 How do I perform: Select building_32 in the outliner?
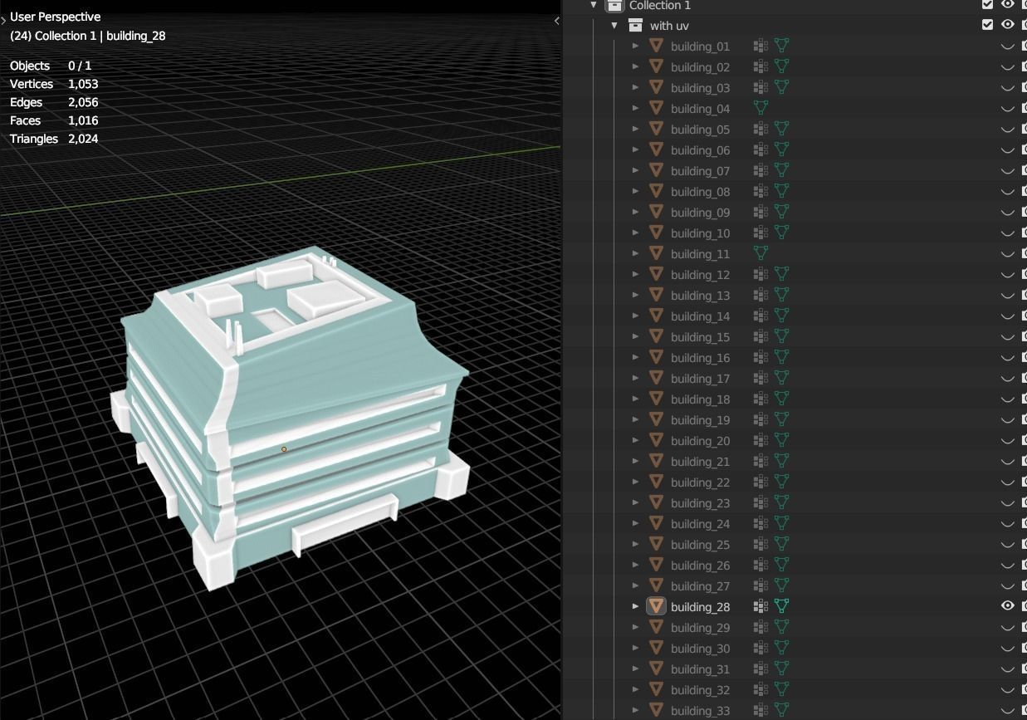(700, 690)
